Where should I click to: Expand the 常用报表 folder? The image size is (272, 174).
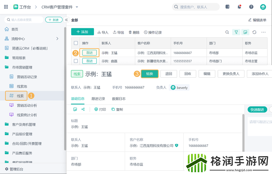[x=7, y=58]
